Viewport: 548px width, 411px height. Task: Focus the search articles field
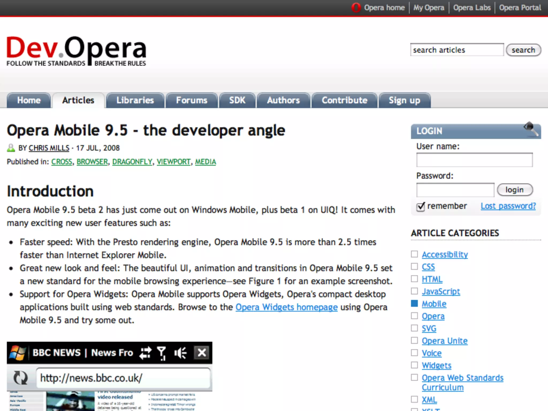(457, 50)
